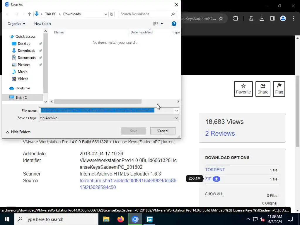Select Downloads in navigation pane
Image resolution: width=300 pixels, height=225 pixels.
[x=26, y=51]
